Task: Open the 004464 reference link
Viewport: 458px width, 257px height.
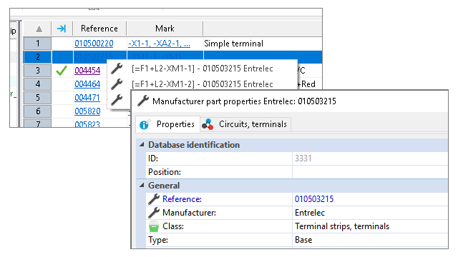Action: tap(87, 84)
